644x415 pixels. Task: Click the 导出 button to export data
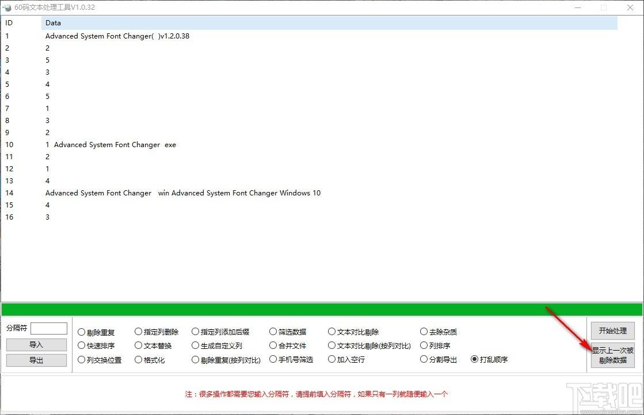point(36,360)
